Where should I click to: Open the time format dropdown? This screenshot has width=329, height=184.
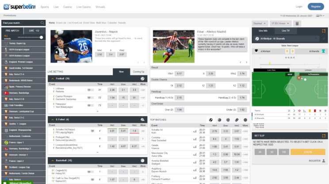tap(280, 23)
